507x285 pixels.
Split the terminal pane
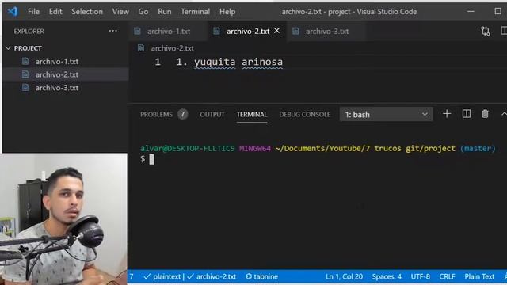[x=467, y=114]
